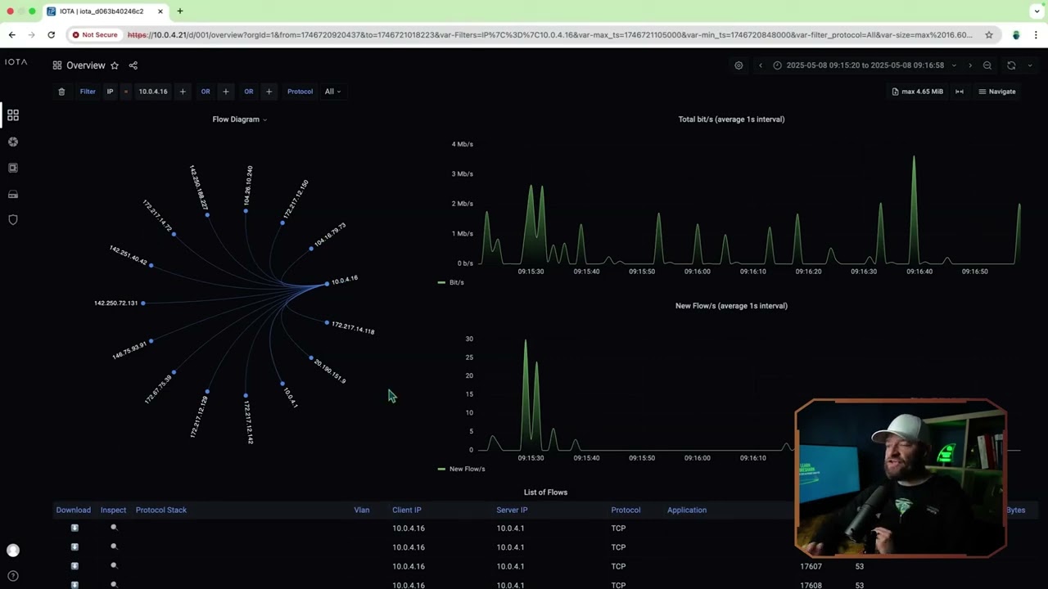Open dashboard settings gear icon
1048x589 pixels.
739,65
